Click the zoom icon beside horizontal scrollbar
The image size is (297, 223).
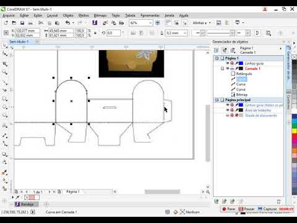point(208,192)
